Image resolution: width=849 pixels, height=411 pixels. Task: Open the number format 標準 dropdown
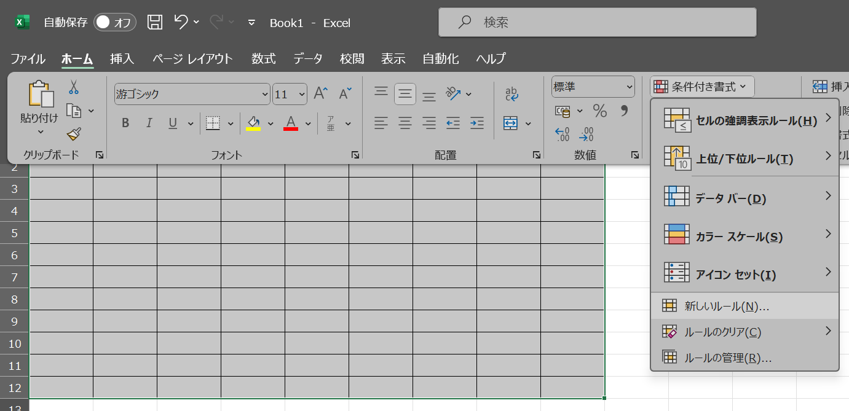click(629, 87)
